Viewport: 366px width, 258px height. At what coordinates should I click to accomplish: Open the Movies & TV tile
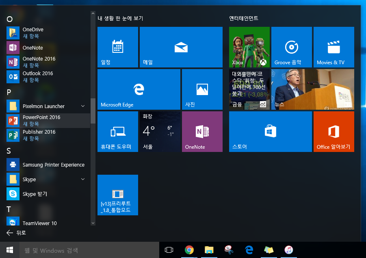click(x=334, y=47)
